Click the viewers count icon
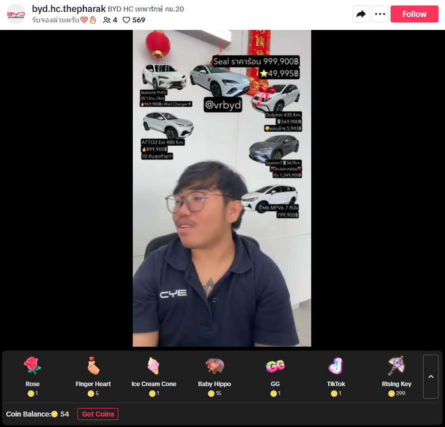445x427 pixels. [x=107, y=20]
